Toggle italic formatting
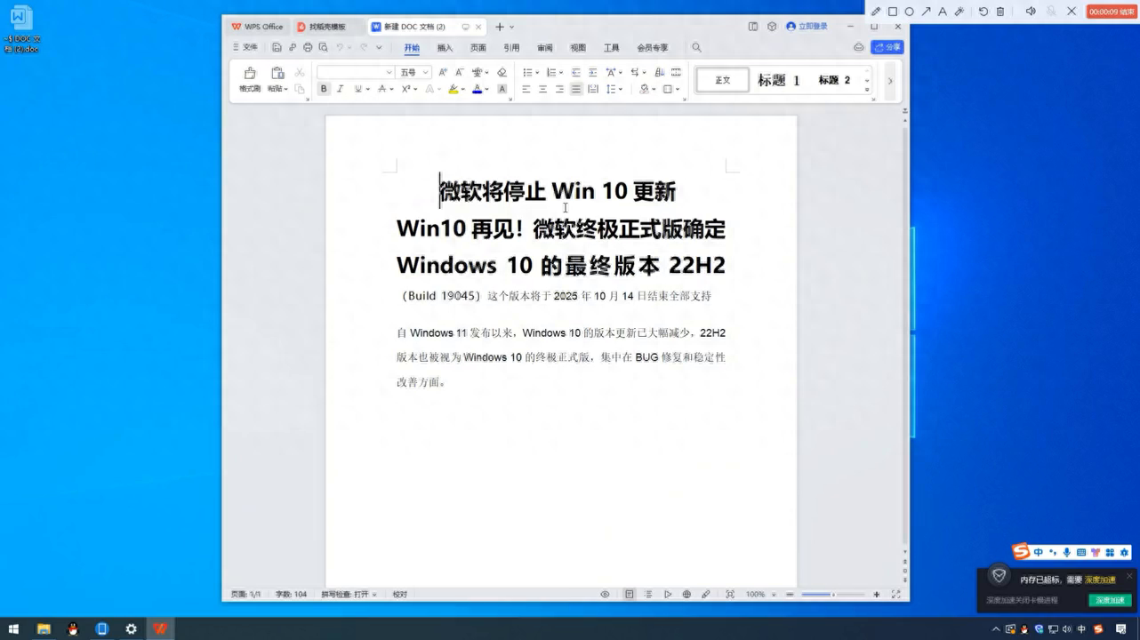Image resolution: width=1140 pixels, height=640 pixels. [340, 89]
